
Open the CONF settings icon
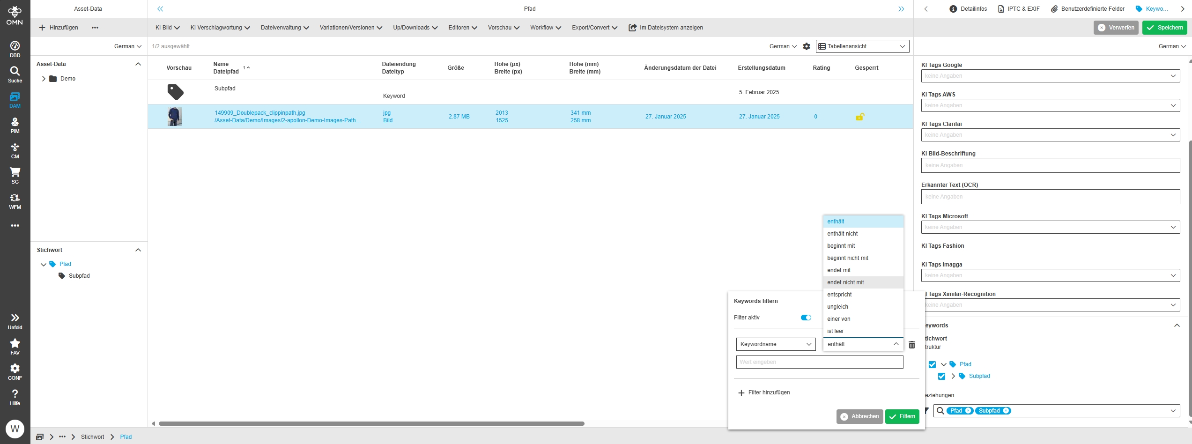click(15, 371)
